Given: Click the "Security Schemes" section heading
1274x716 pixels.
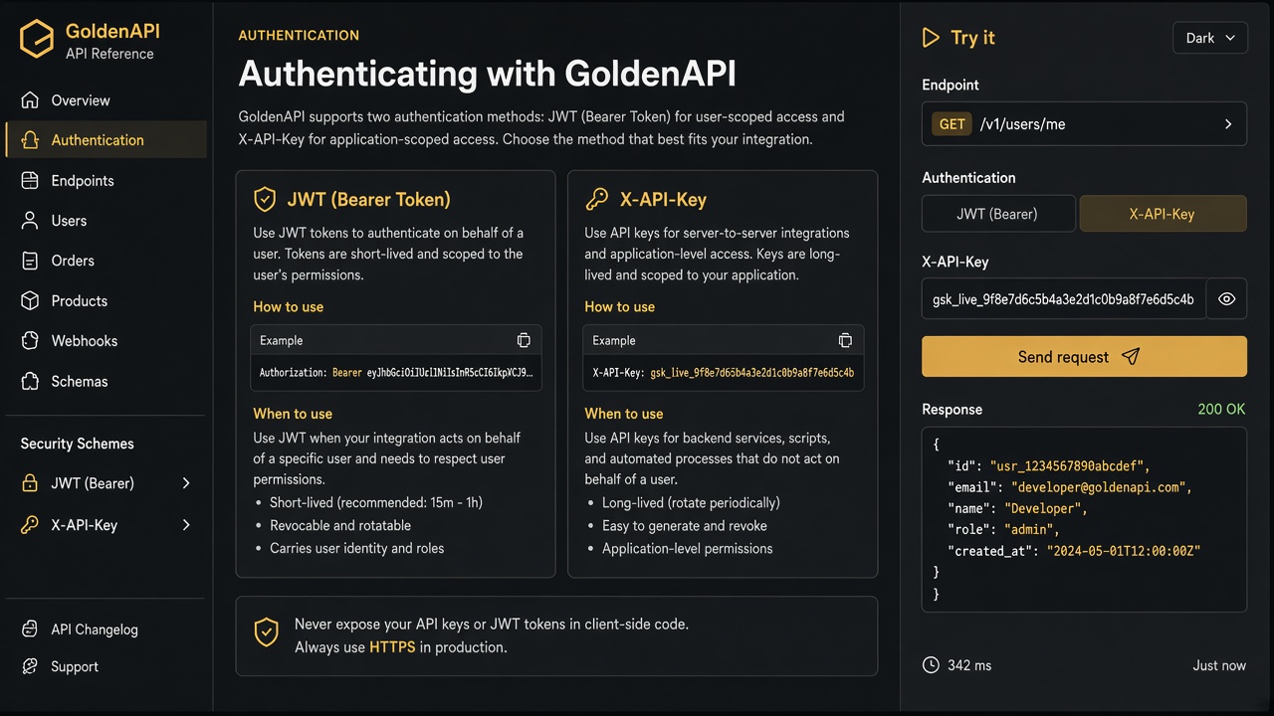Looking at the screenshot, I should point(78,444).
